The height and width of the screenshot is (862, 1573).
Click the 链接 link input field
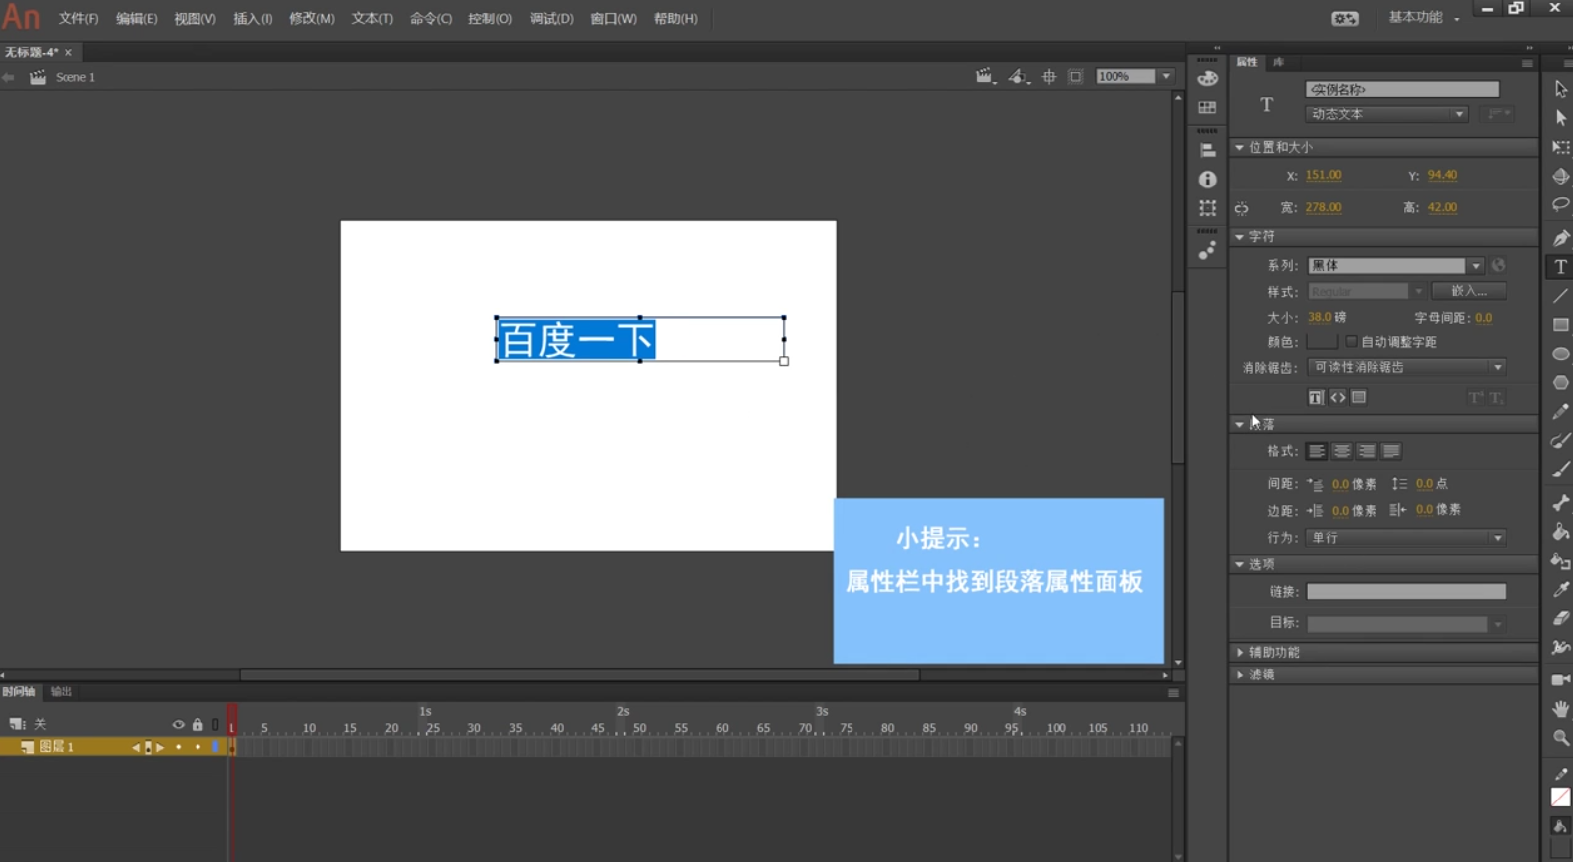(x=1406, y=591)
